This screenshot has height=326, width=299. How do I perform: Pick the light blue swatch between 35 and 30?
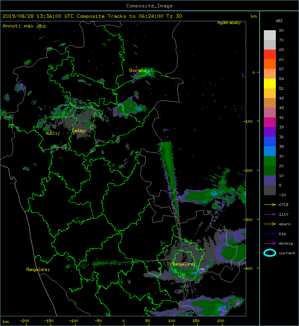[270, 151]
